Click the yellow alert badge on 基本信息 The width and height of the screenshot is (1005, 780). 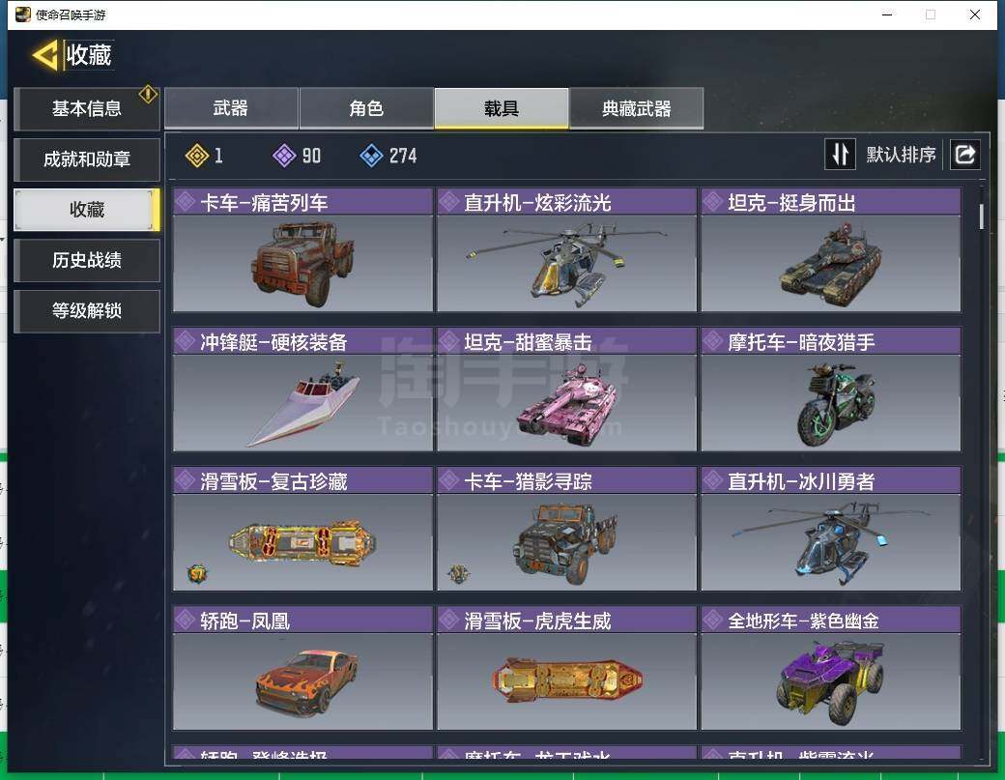148,94
